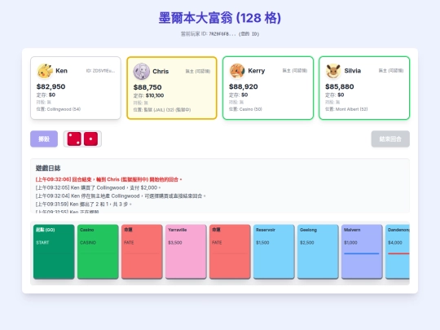Click Ken's balance $82,950
440x330 pixels.
(51, 86)
